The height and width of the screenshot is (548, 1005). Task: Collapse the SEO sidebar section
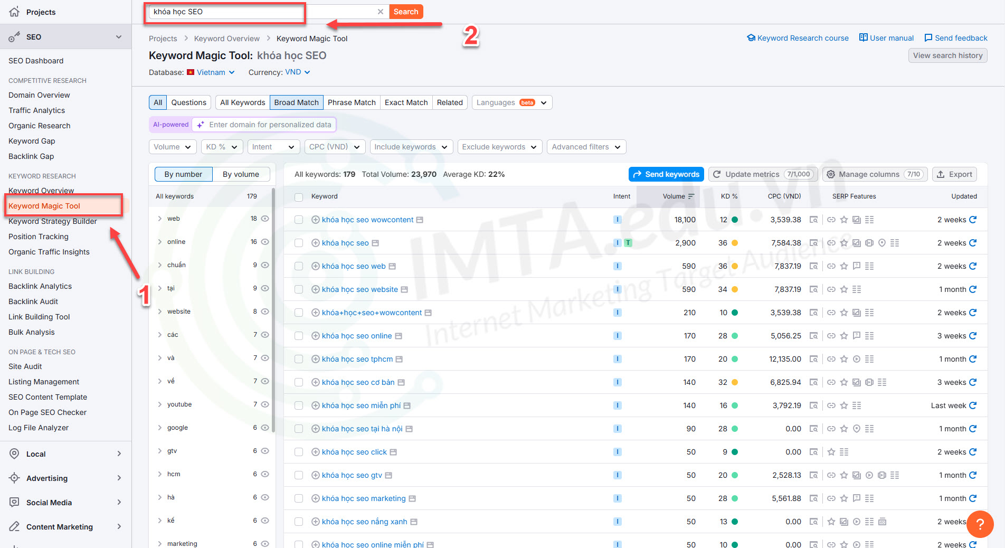119,37
